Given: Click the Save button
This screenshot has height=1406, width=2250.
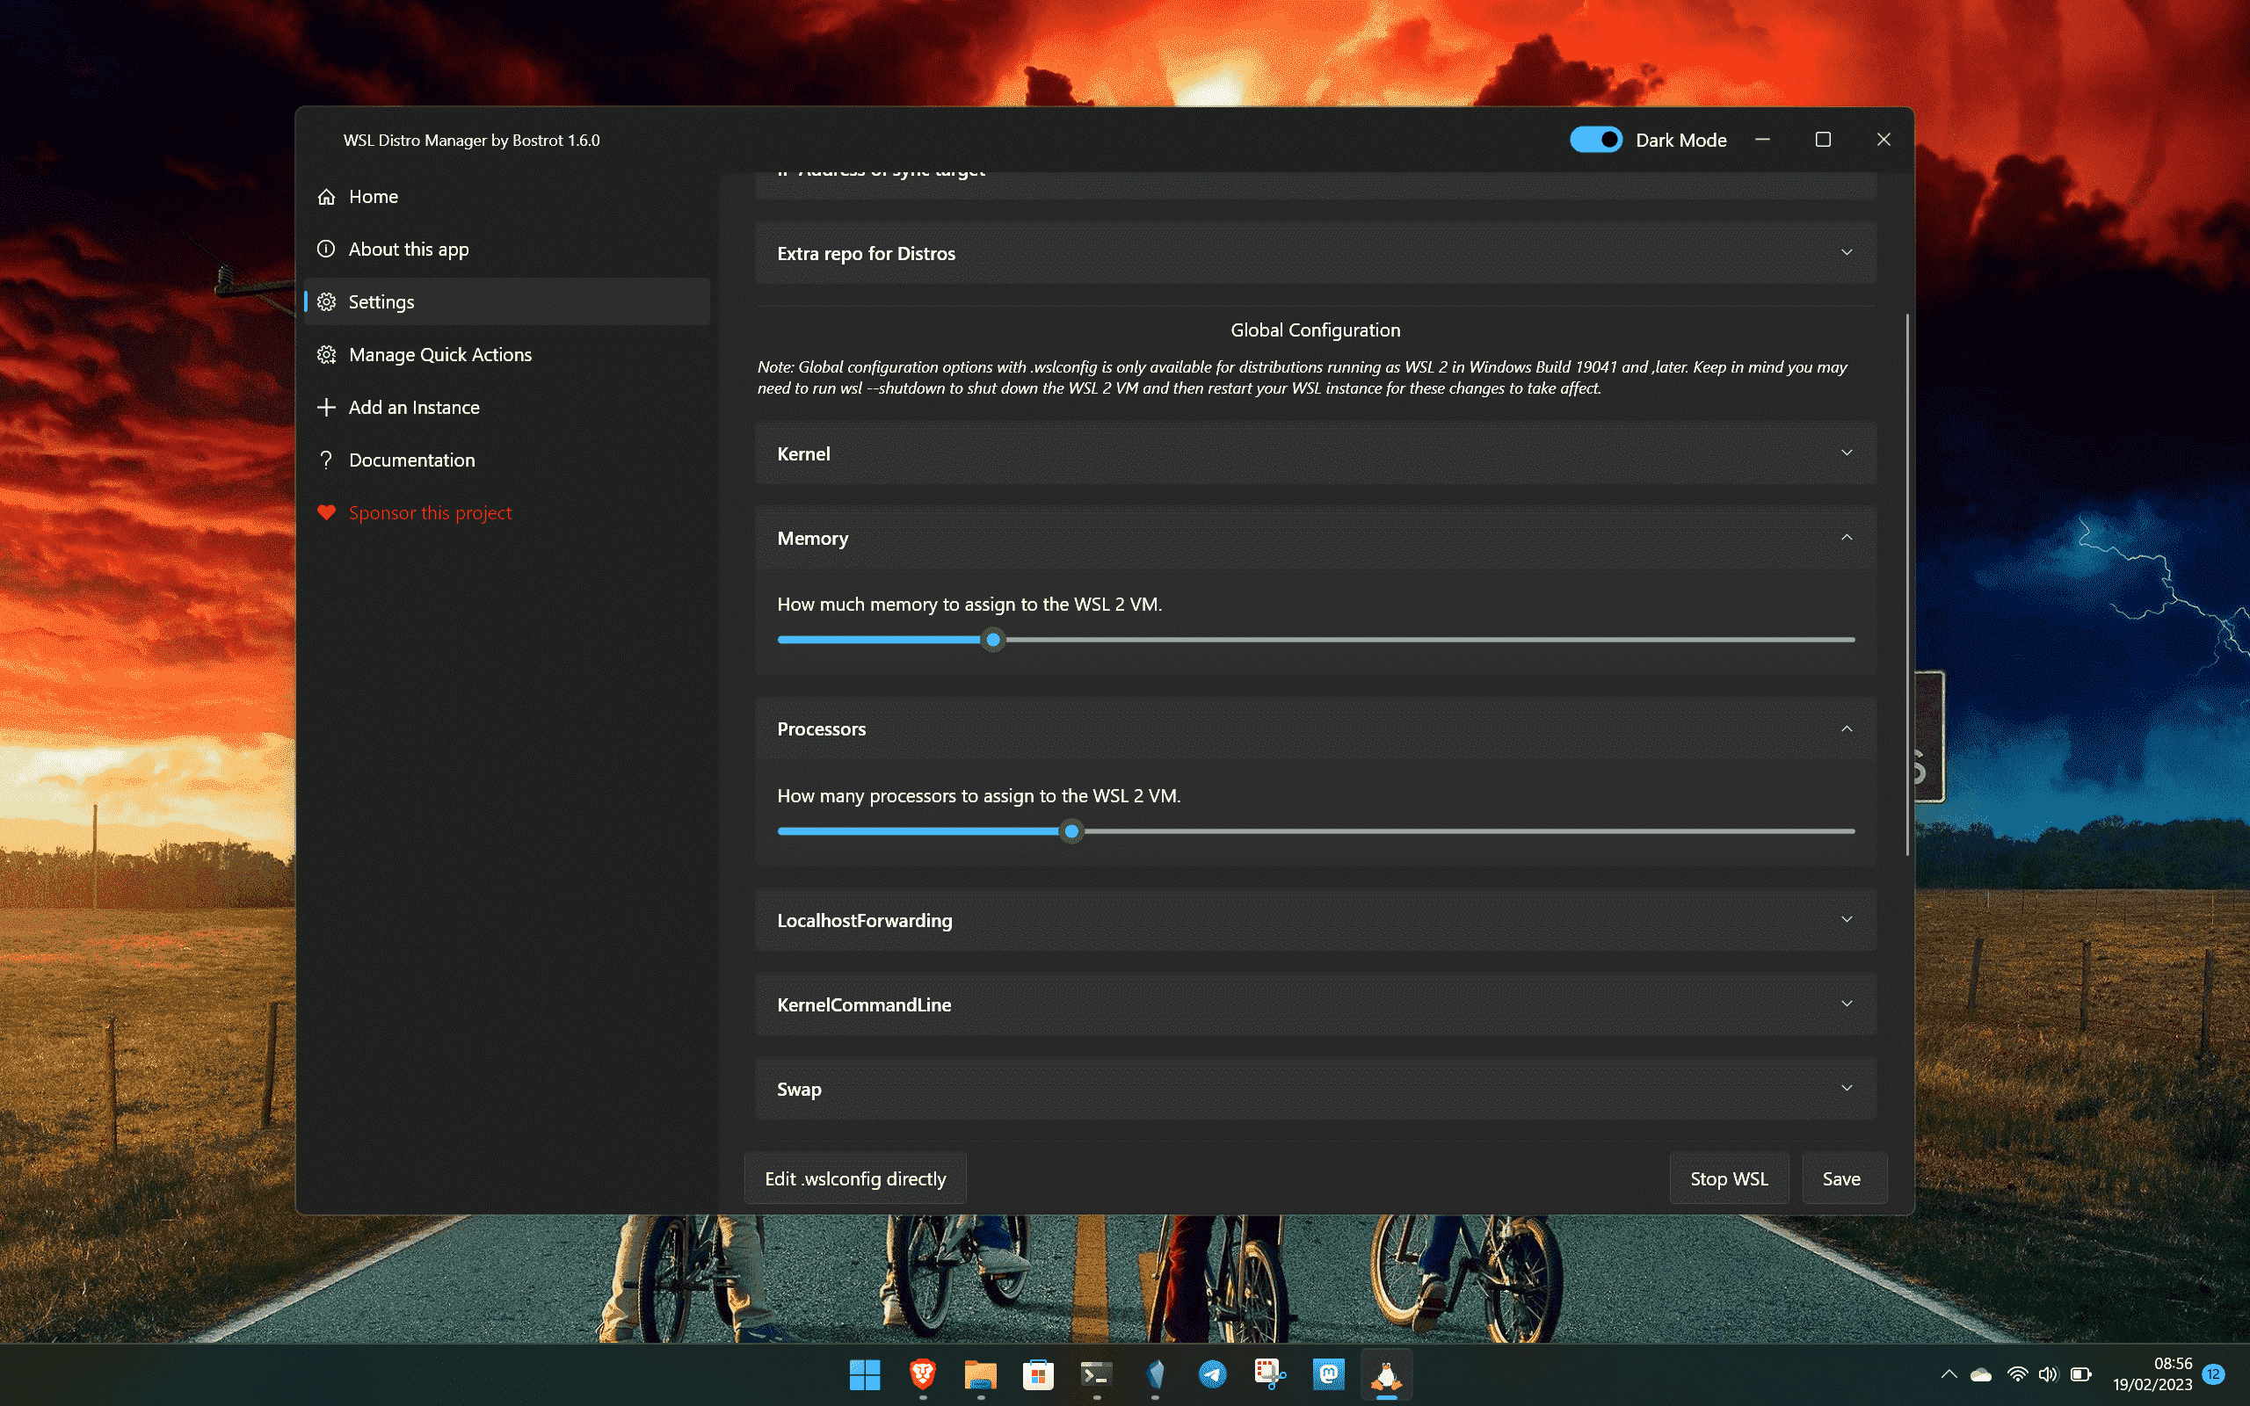Looking at the screenshot, I should pos(1842,1178).
